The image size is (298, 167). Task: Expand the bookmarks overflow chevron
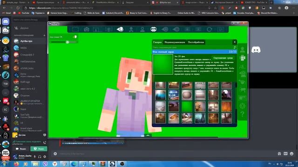tap(293, 13)
